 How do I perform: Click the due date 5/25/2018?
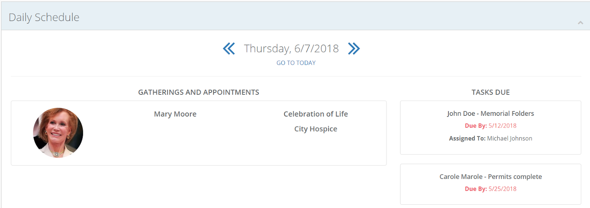502,189
